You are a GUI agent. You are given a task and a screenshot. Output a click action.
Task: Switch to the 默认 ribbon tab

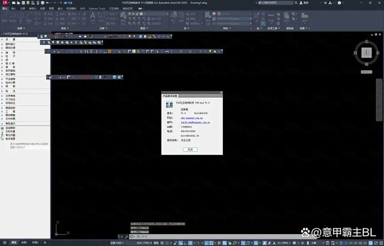pos(4,8)
